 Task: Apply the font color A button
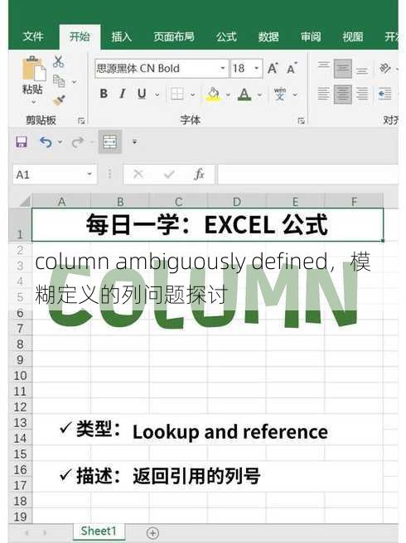click(x=244, y=94)
